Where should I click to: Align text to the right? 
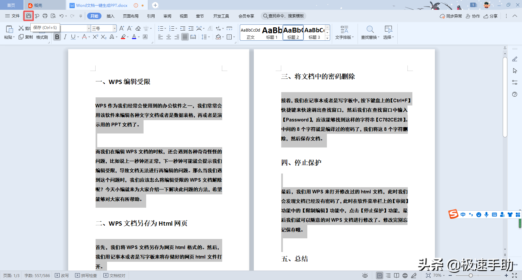click(177, 37)
